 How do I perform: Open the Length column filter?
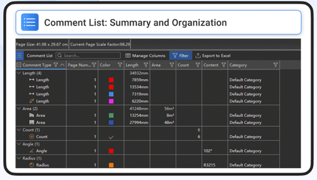coord(146,65)
